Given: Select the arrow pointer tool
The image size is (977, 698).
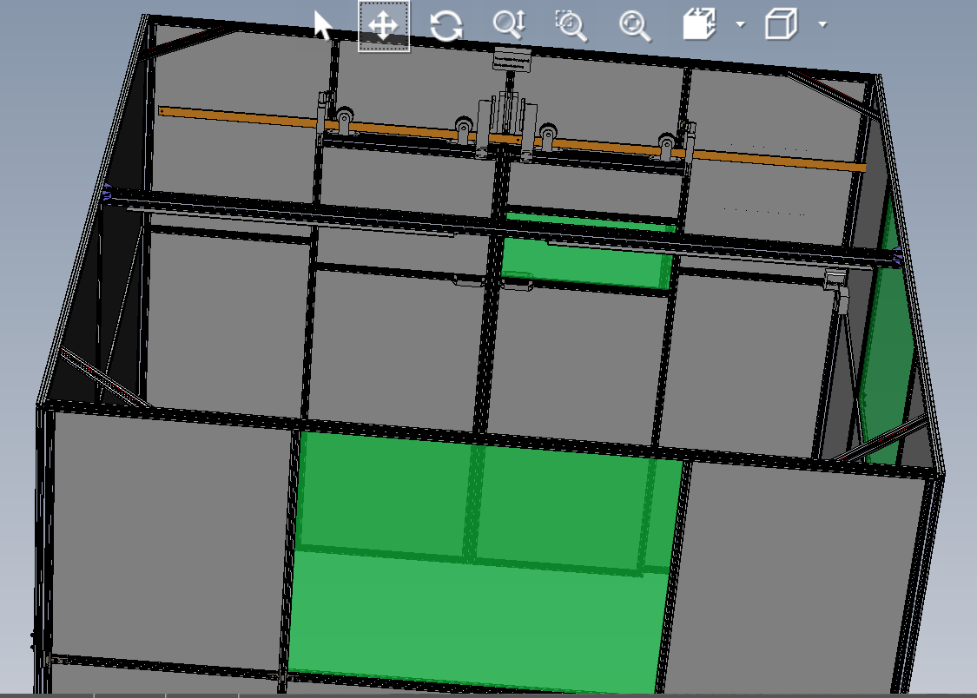Looking at the screenshot, I should pos(323,26).
